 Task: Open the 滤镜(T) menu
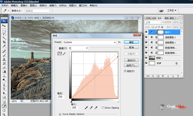[53, 5]
